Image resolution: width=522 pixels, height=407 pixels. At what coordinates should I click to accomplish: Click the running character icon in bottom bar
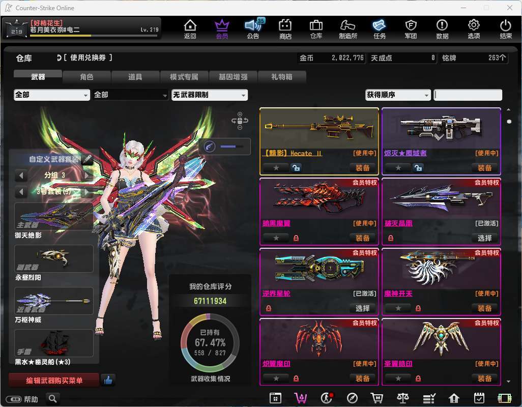point(327,398)
